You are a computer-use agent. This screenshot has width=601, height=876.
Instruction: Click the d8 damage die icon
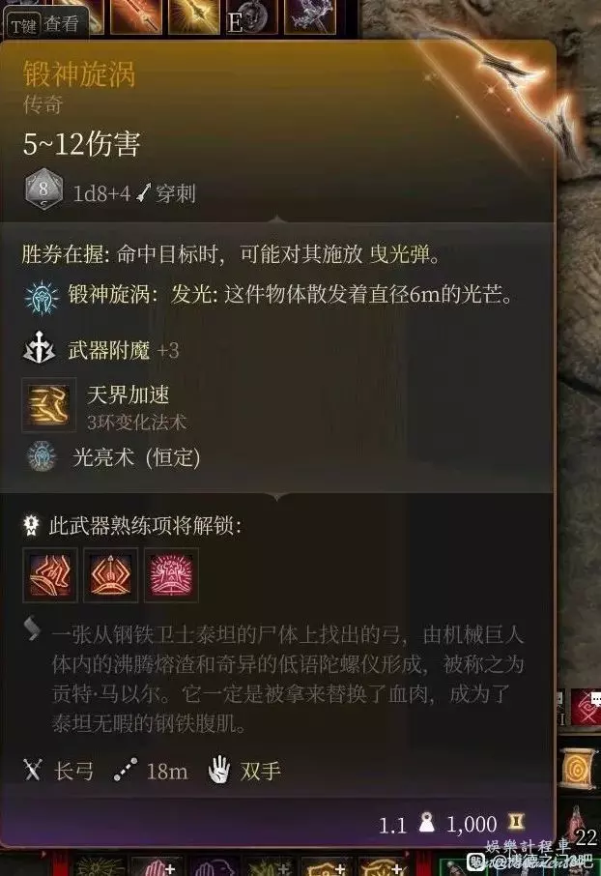pyautogui.click(x=43, y=191)
